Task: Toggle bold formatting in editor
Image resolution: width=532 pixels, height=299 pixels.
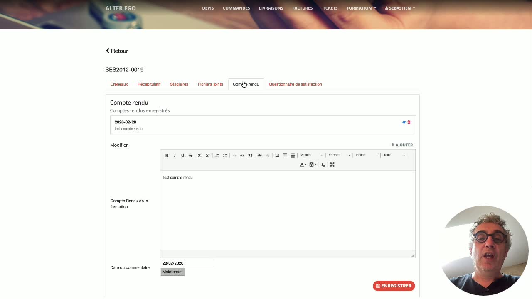Action: point(167,155)
